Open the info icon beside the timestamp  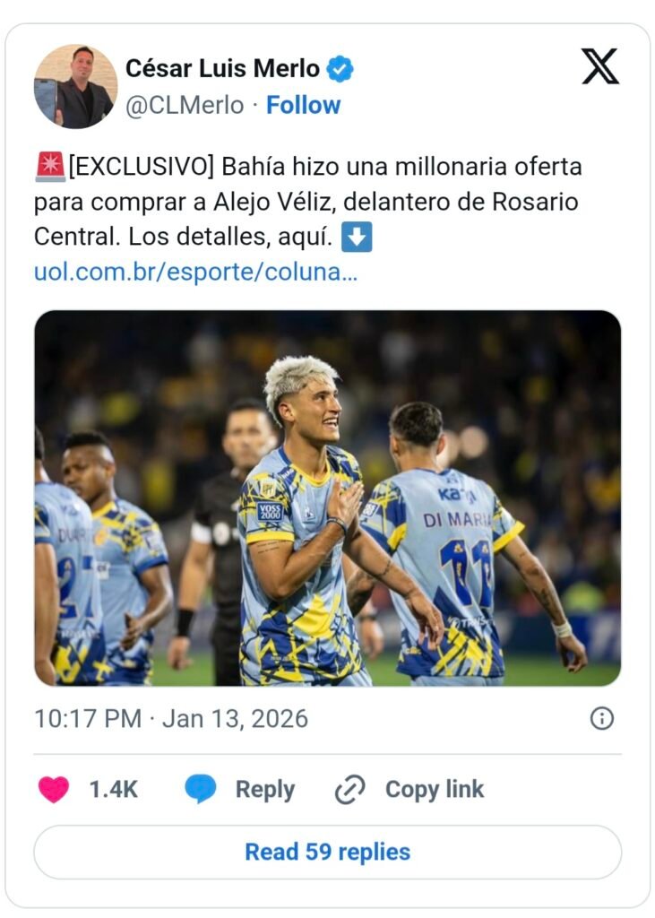602,718
